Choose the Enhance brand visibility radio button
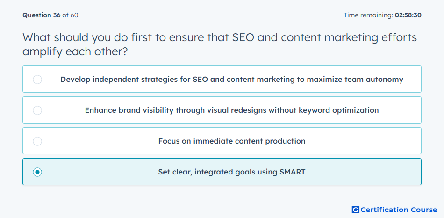 click(37, 110)
